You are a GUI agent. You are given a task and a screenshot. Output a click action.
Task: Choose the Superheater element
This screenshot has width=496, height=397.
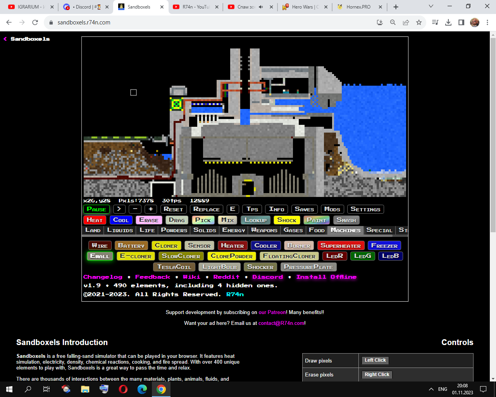click(x=341, y=246)
